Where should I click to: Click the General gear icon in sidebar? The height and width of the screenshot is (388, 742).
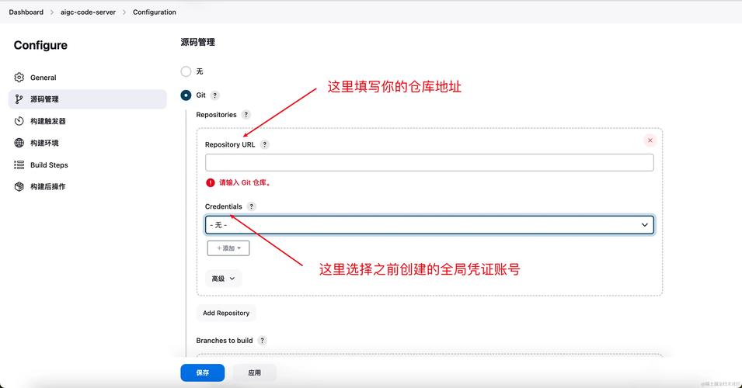click(19, 77)
